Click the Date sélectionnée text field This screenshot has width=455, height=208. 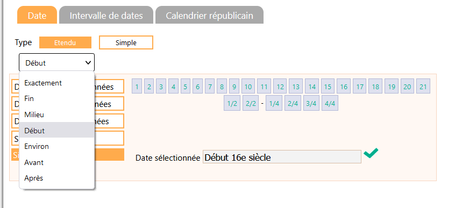tap(282, 157)
